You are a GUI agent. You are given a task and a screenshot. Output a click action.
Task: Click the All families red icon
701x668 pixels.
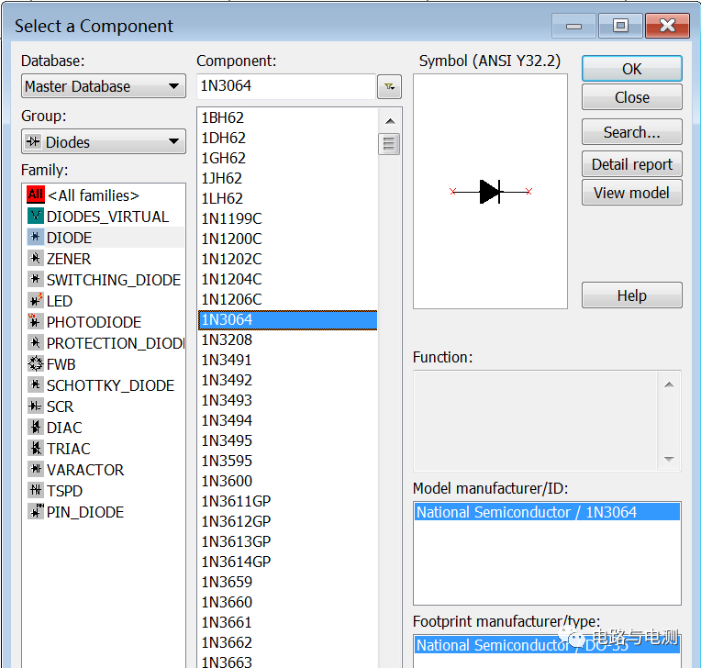tap(35, 195)
